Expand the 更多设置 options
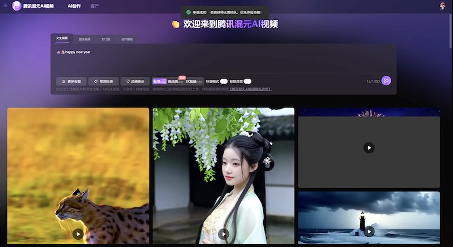This screenshot has height=247, width=453. (x=71, y=81)
